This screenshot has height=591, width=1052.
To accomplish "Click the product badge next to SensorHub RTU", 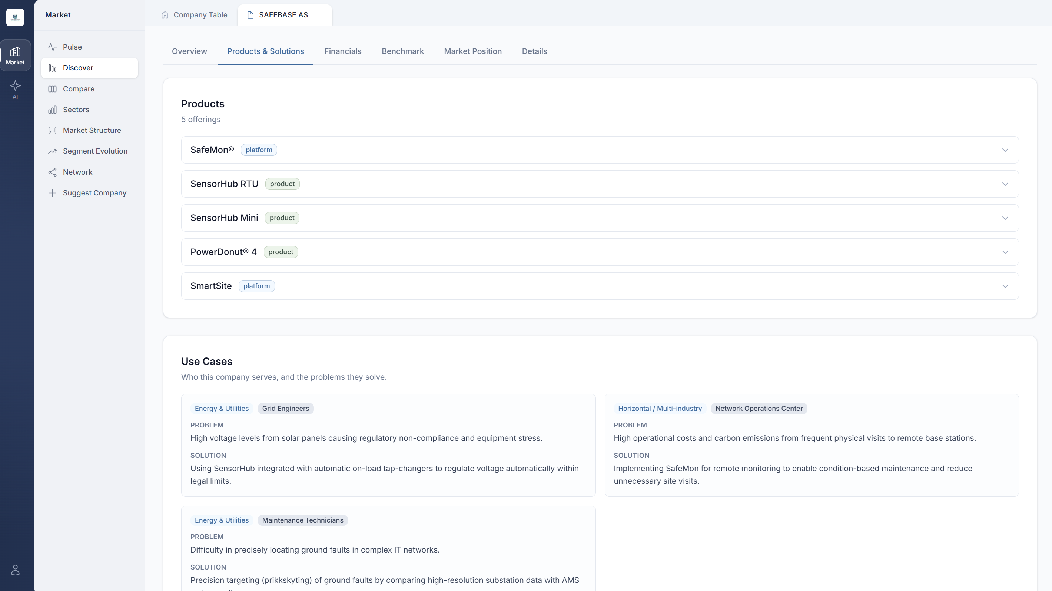I will click(x=282, y=184).
